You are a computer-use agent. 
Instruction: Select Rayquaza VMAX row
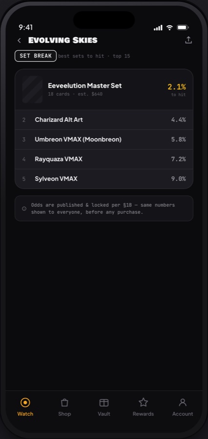pyautogui.click(x=104, y=159)
